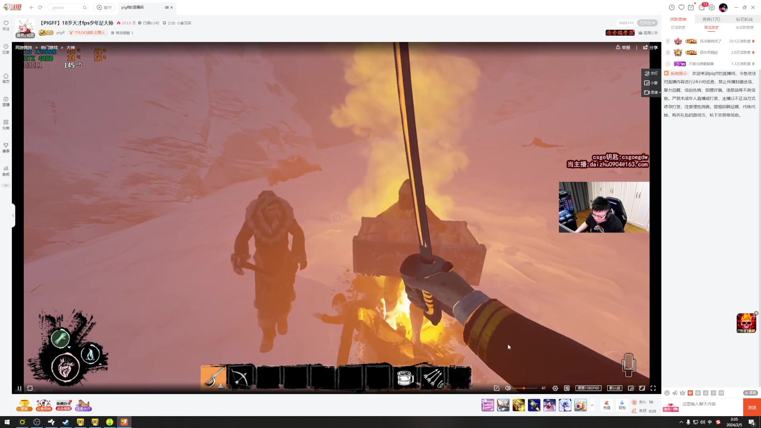Open the 默认线 line selector
This screenshot has height=428, width=761.
(x=614, y=388)
